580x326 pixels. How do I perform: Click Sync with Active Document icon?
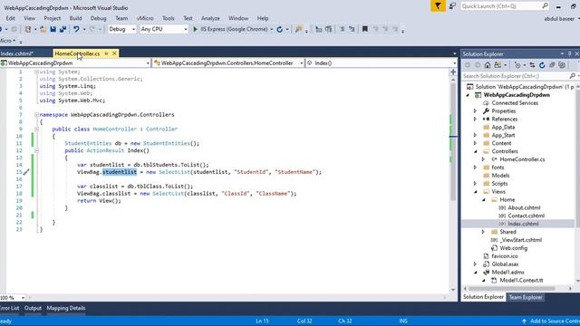click(532, 65)
